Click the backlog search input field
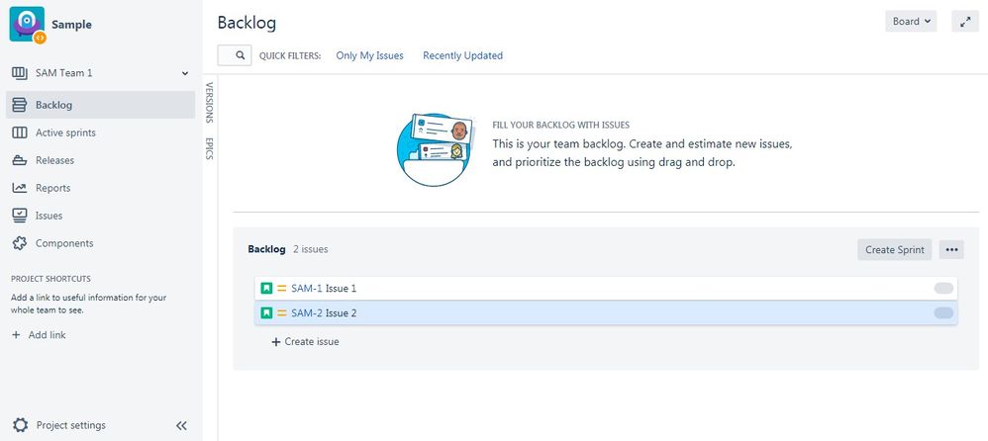Screen dimensions: 988x441 235,55
